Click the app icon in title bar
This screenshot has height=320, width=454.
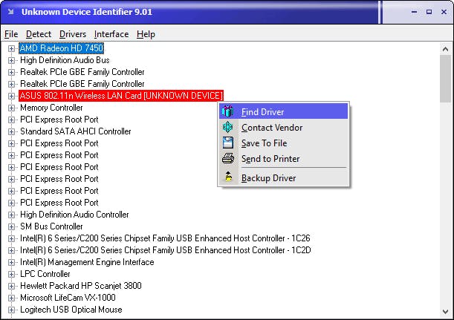click(x=10, y=12)
